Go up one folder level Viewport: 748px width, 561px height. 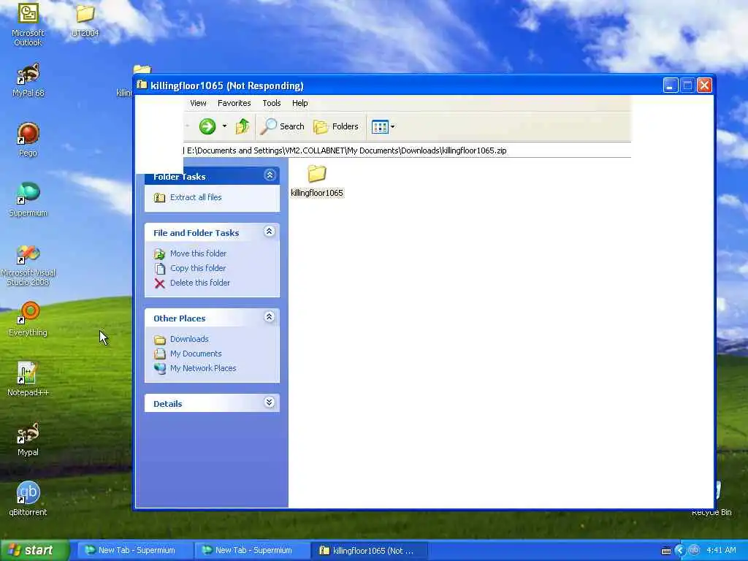coord(243,126)
